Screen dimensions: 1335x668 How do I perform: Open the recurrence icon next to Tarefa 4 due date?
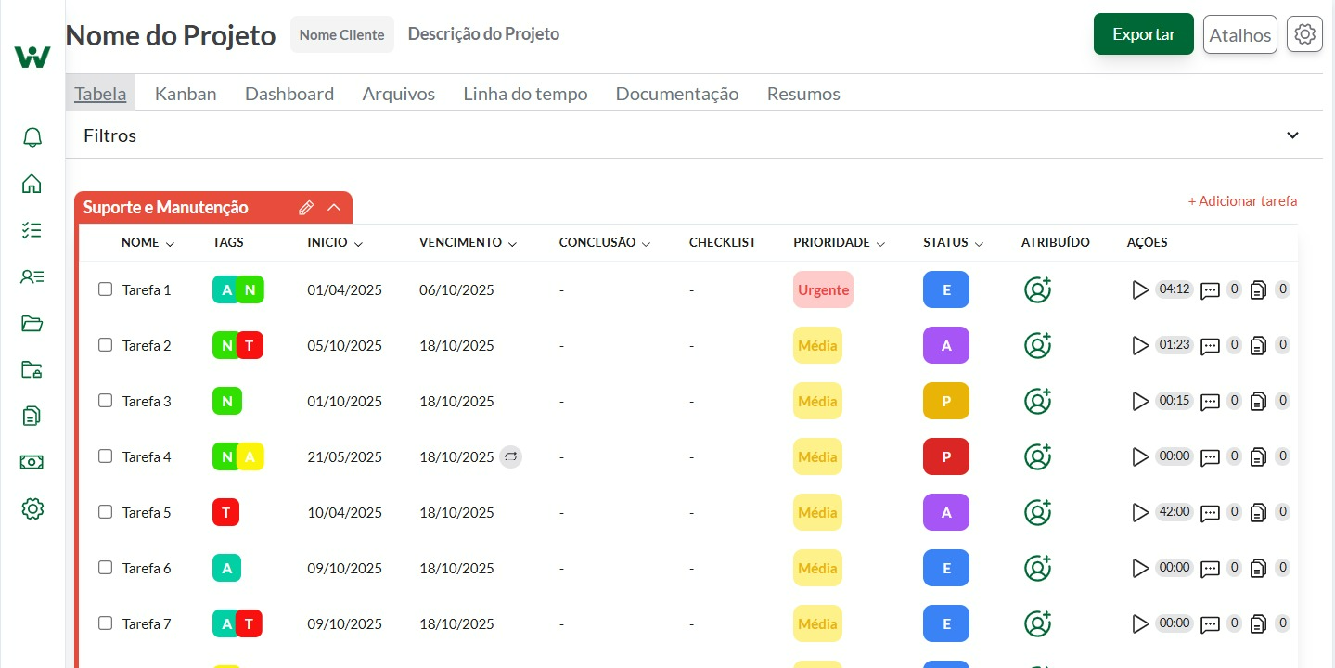point(511,456)
